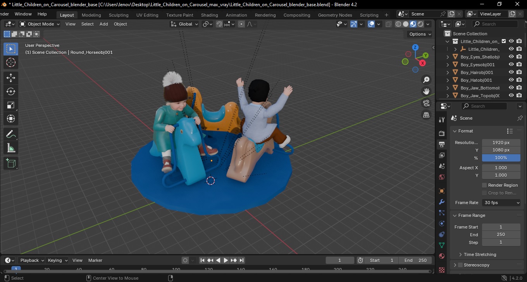Viewport: 527px width, 282px height.
Task: Activate the Rotate tool
Action: tap(11, 91)
